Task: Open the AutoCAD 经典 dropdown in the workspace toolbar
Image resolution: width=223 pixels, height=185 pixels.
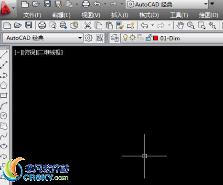Action: (43, 38)
